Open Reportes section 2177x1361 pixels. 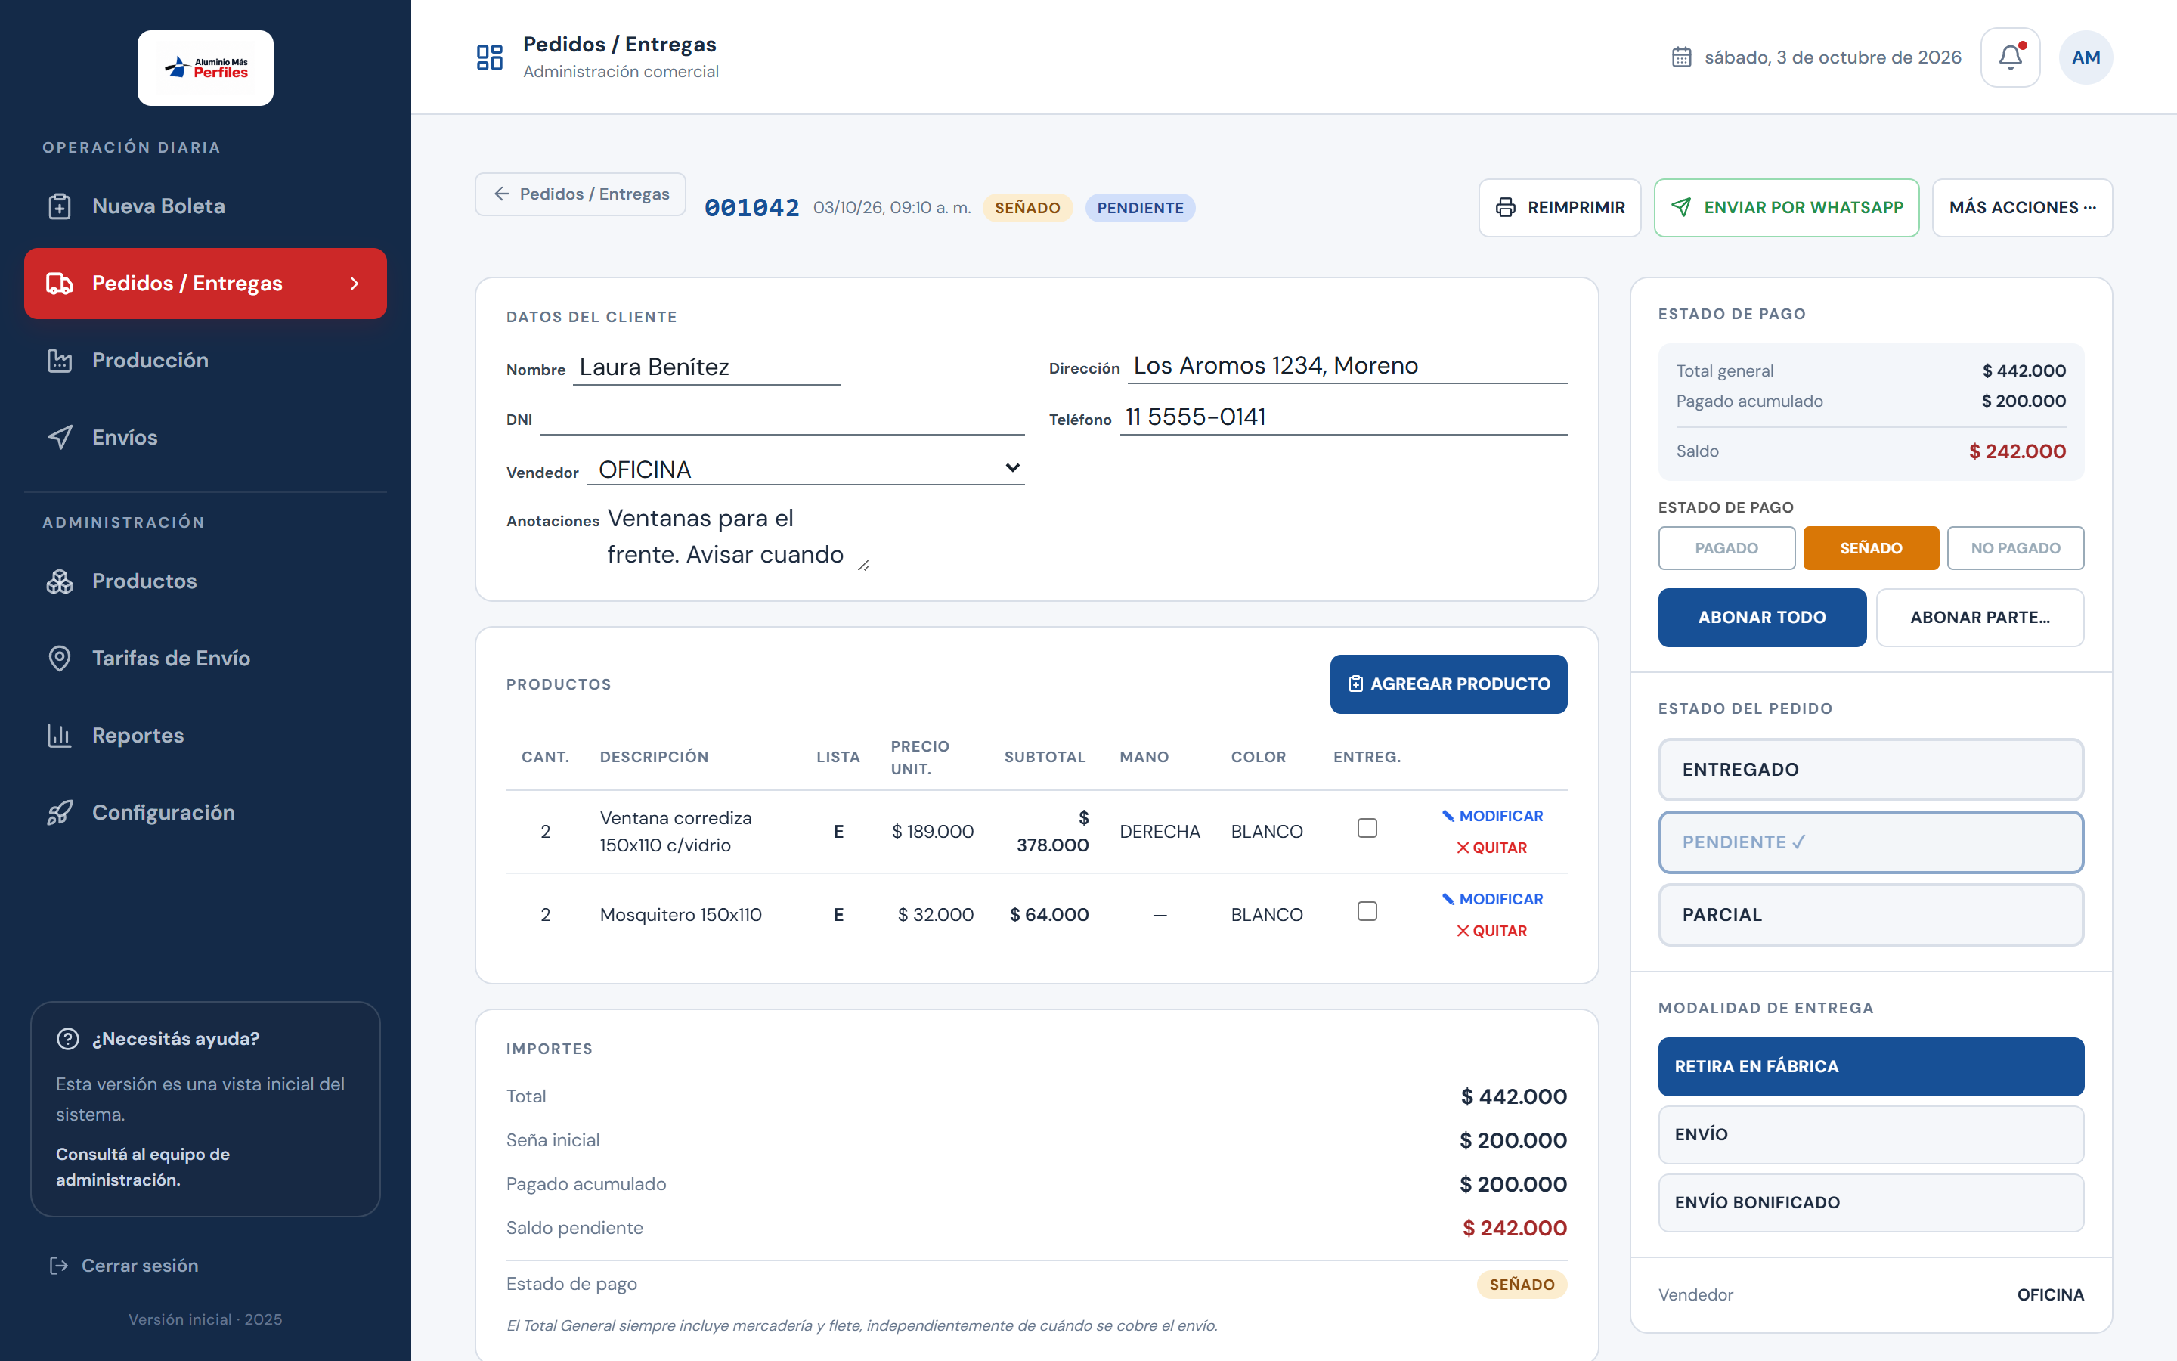pyautogui.click(x=205, y=736)
